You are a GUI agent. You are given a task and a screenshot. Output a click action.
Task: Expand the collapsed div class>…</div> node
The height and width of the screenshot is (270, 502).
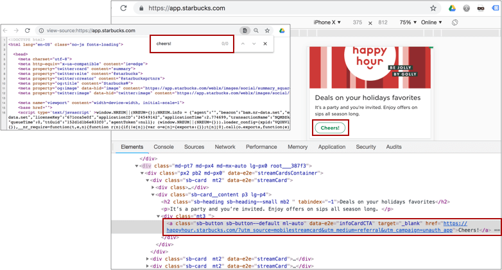(x=153, y=187)
